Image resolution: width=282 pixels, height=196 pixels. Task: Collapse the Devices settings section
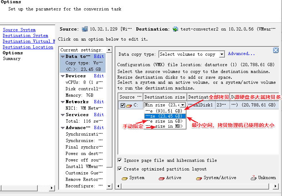63,76
